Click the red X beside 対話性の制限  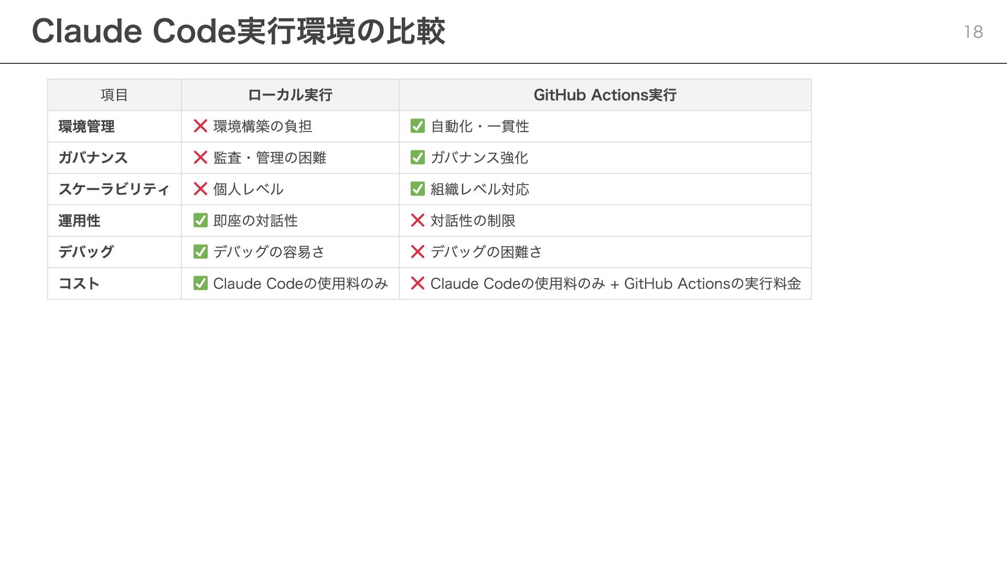[x=417, y=221]
